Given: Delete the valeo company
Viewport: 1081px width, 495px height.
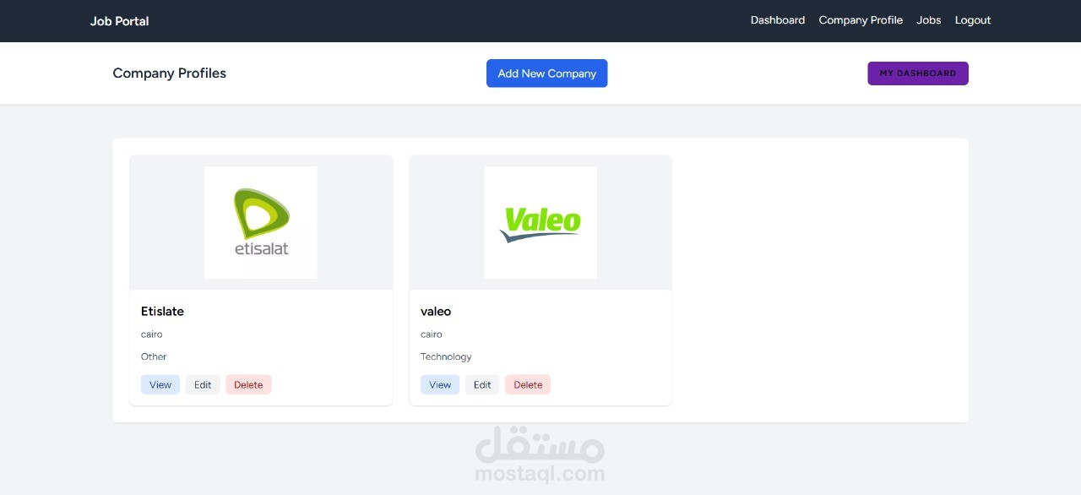Looking at the screenshot, I should point(528,384).
